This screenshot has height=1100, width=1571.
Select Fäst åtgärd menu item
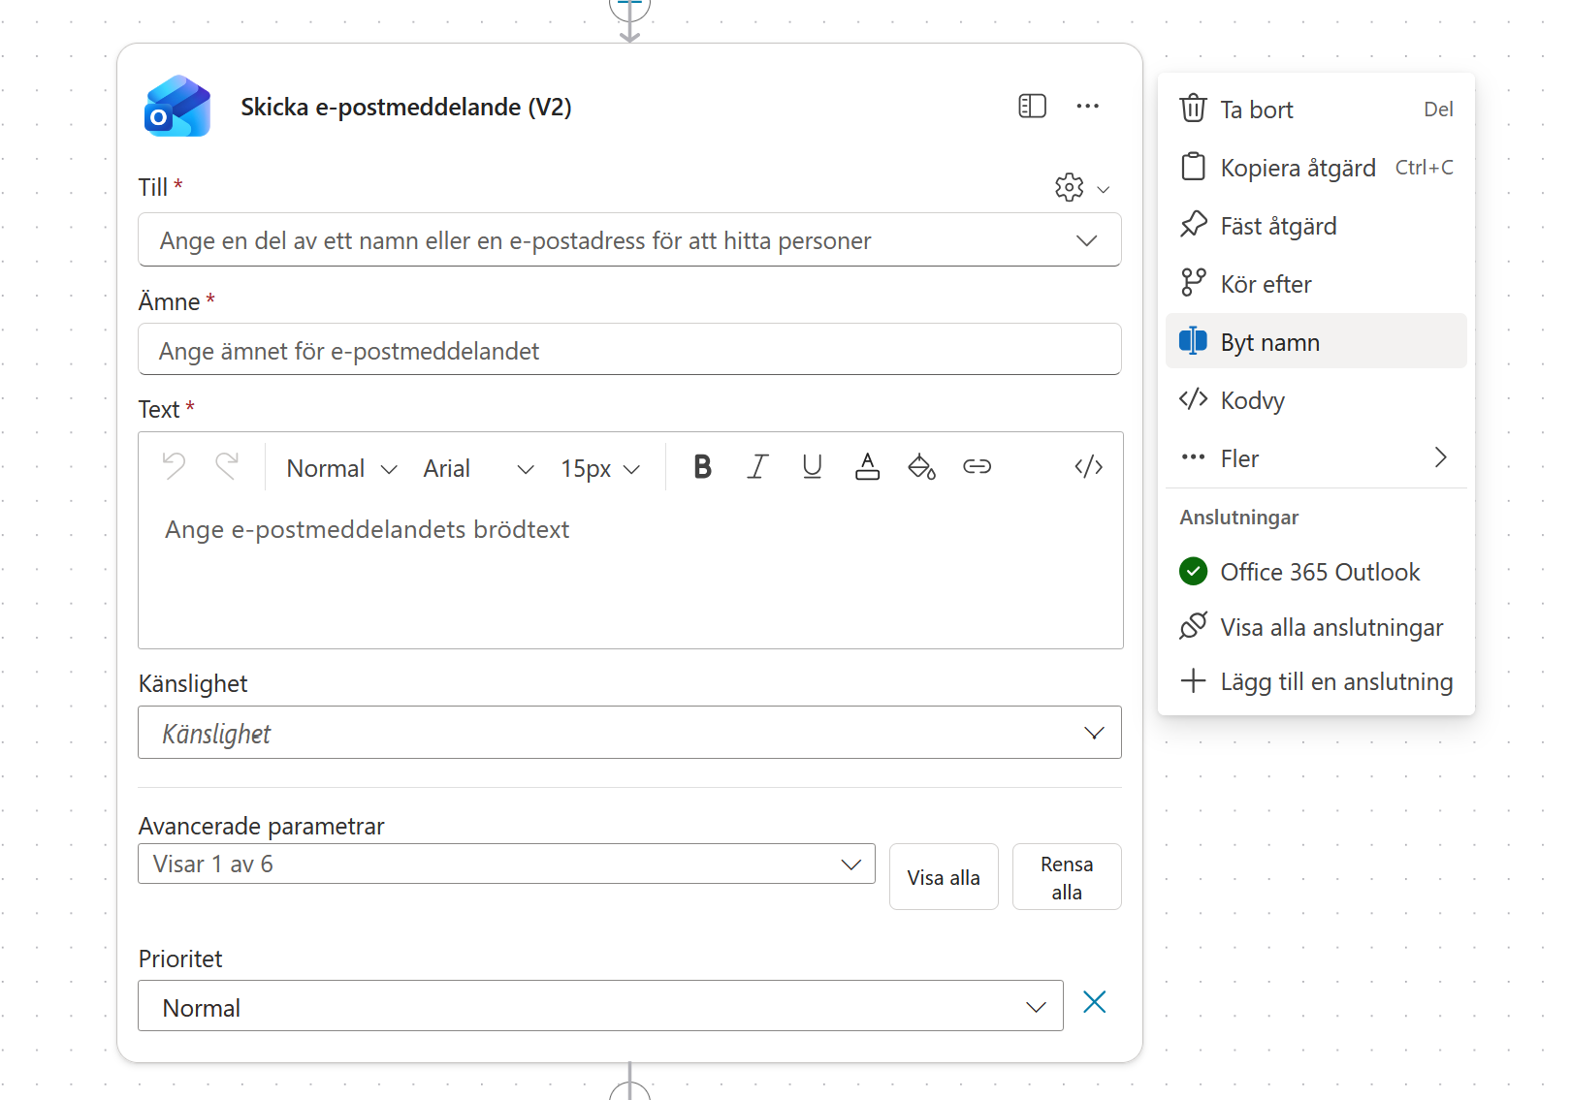coord(1316,226)
